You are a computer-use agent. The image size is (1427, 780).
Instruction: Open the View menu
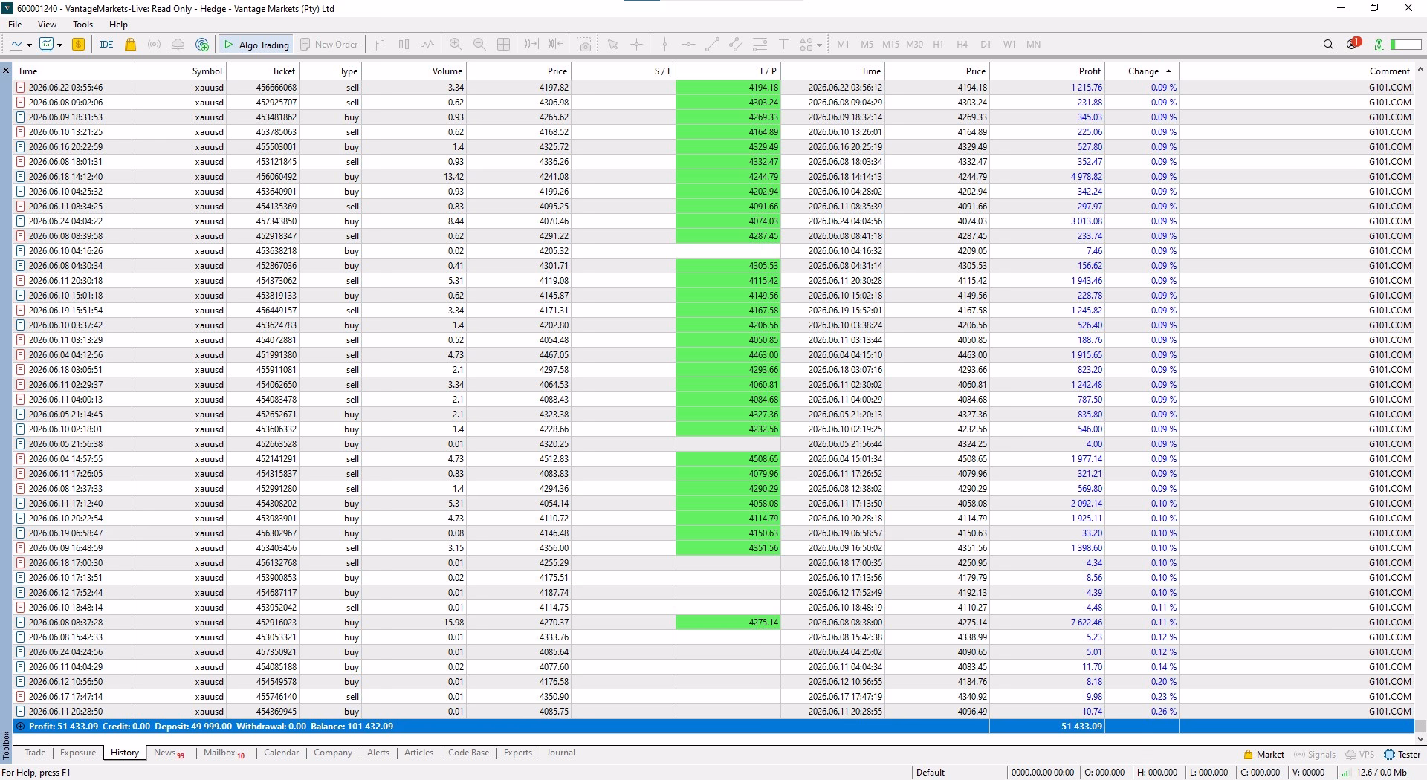tap(47, 25)
